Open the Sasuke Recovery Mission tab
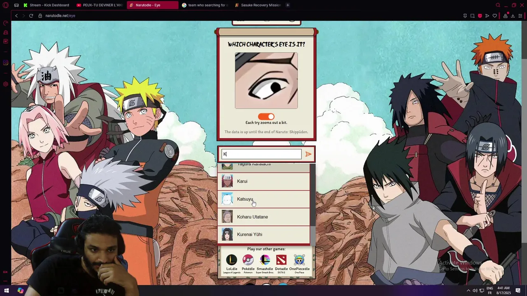This screenshot has width=527, height=296. tap(258, 5)
